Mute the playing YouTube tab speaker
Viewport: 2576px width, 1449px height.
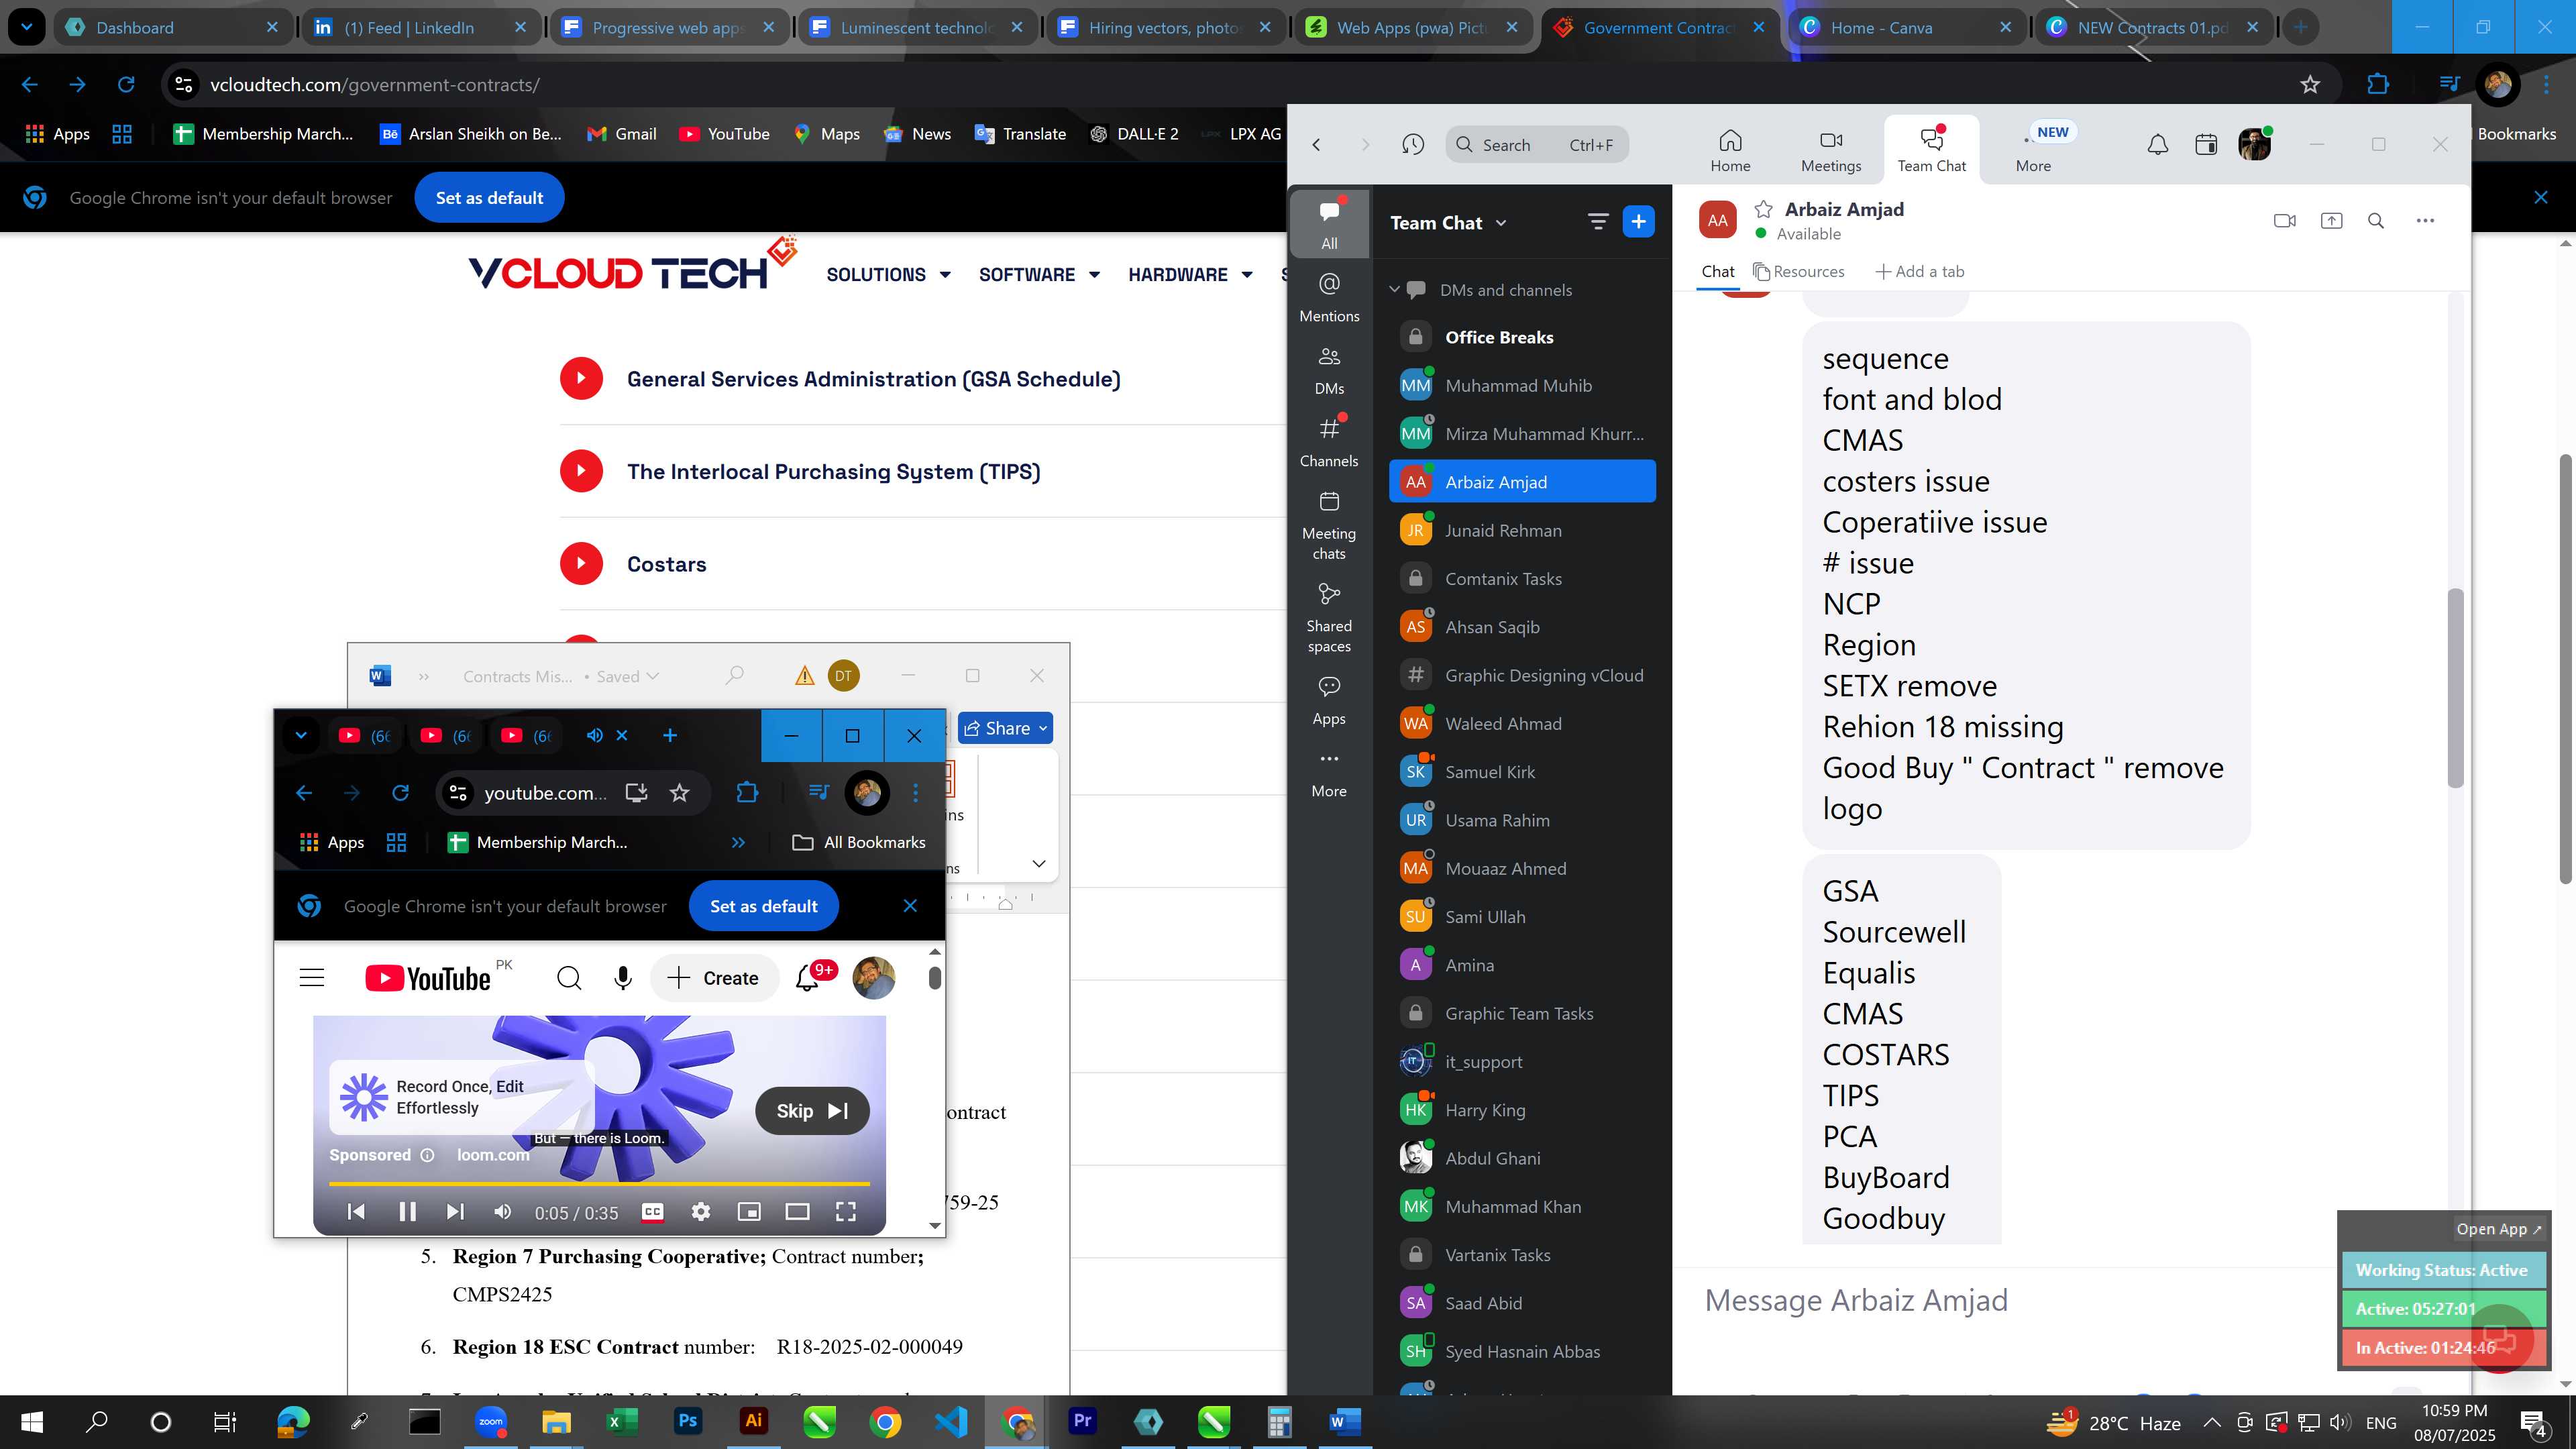[594, 735]
